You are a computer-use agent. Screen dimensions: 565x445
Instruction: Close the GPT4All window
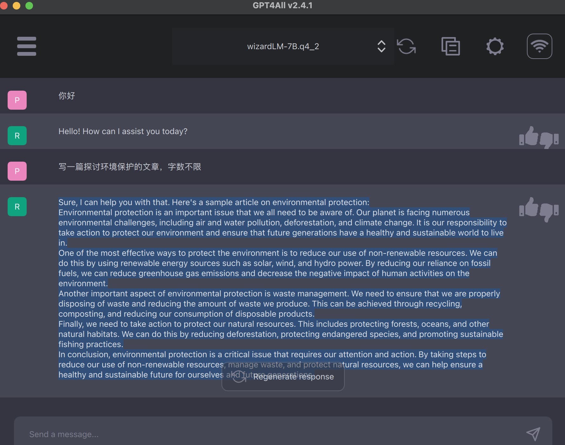(x=4, y=6)
